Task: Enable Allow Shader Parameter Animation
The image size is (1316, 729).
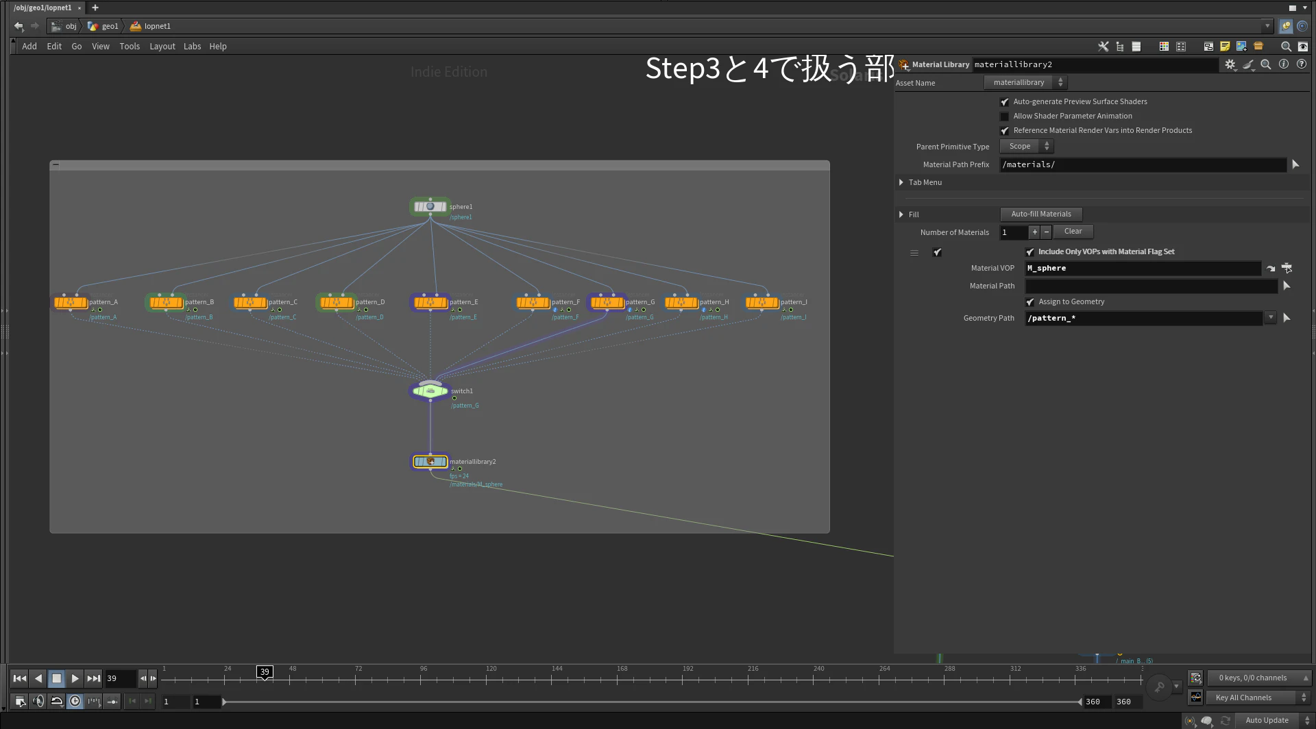Action: tap(1005, 116)
